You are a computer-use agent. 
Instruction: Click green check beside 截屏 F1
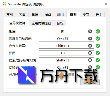point(98,31)
